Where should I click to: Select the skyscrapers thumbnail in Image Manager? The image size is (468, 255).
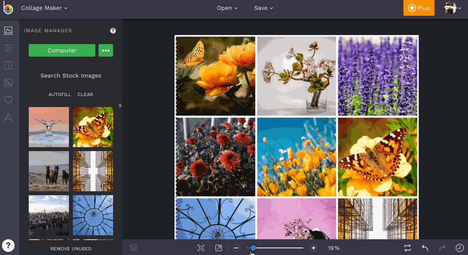click(x=93, y=171)
